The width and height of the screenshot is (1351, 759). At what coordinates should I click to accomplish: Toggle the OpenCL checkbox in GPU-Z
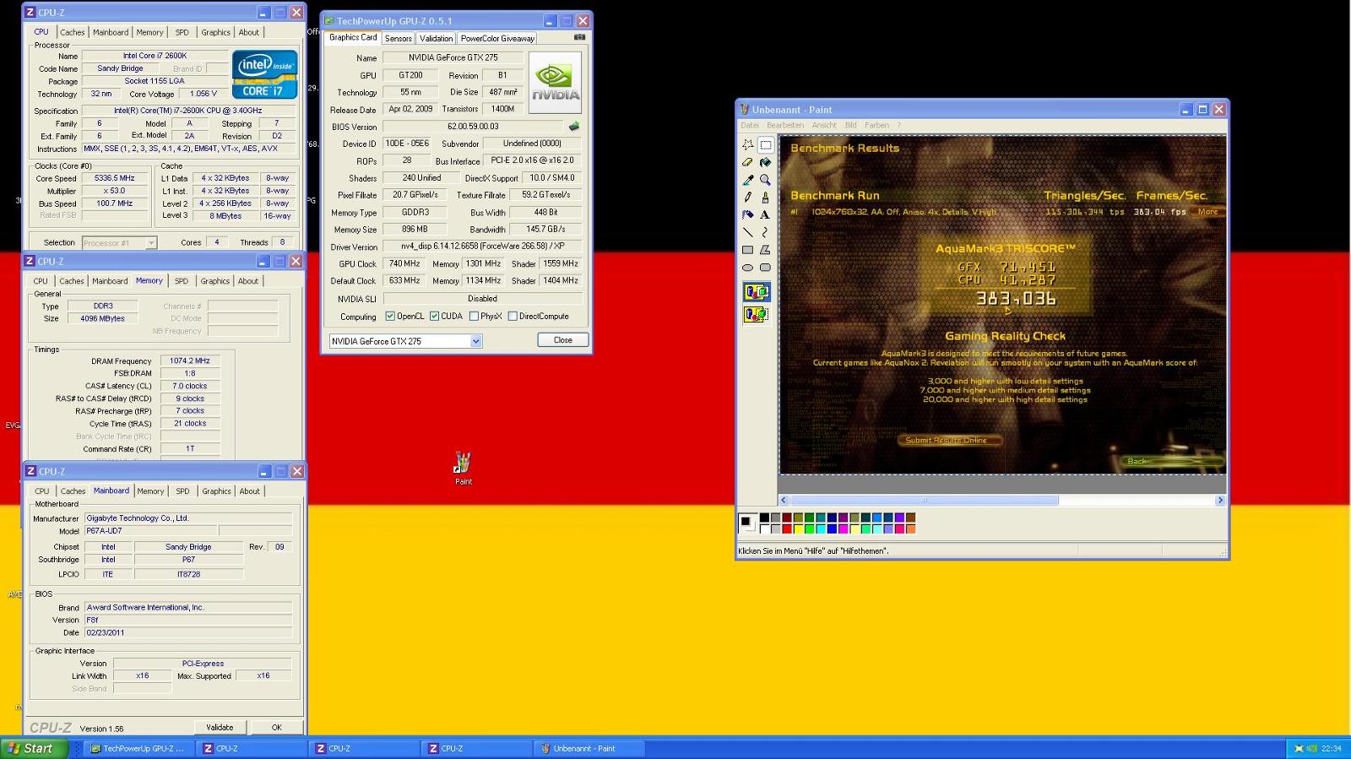(x=390, y=317)
